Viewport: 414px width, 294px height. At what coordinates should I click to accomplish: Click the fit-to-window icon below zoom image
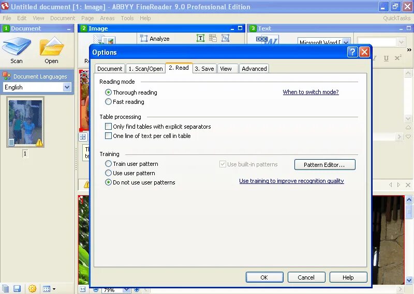[83, 137]
